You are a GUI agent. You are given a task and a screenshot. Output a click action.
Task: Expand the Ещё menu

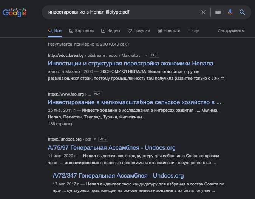(193, 30)
